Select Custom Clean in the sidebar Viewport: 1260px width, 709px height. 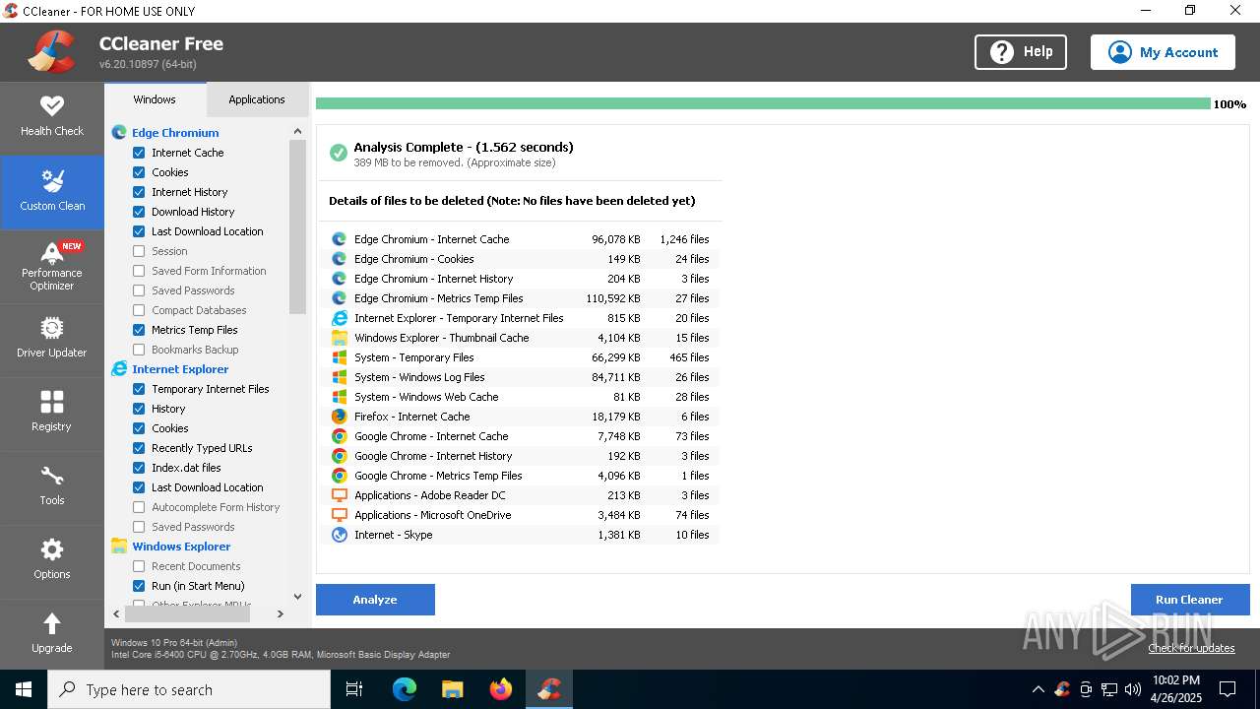click(51, 192)
